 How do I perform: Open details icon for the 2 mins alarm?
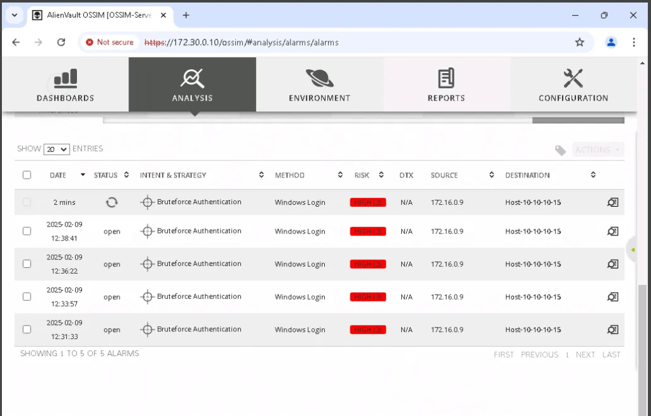(x=612, y=202)
